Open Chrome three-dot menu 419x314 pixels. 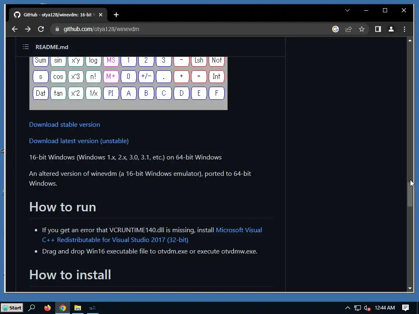click(404, 29)
